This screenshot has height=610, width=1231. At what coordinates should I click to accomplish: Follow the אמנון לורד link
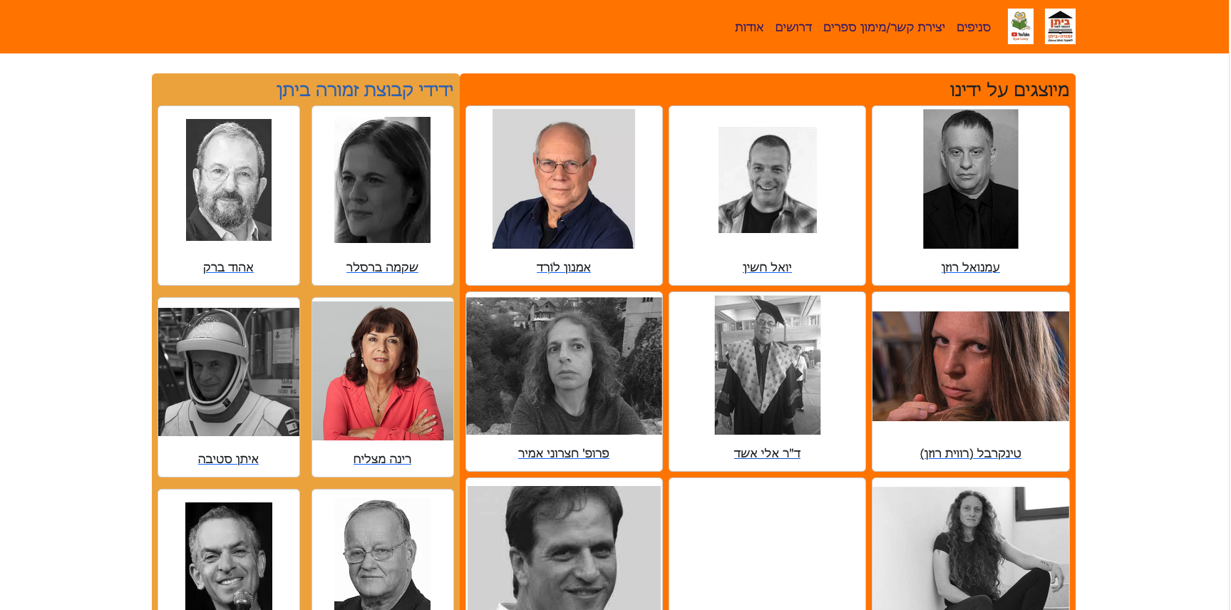click(x=563, y=267)
